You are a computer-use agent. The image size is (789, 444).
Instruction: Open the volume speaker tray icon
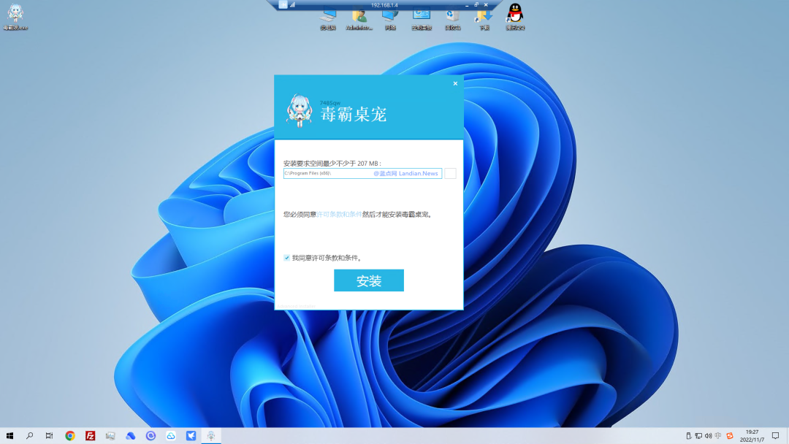pyautogui.click(x=708, y=436)
